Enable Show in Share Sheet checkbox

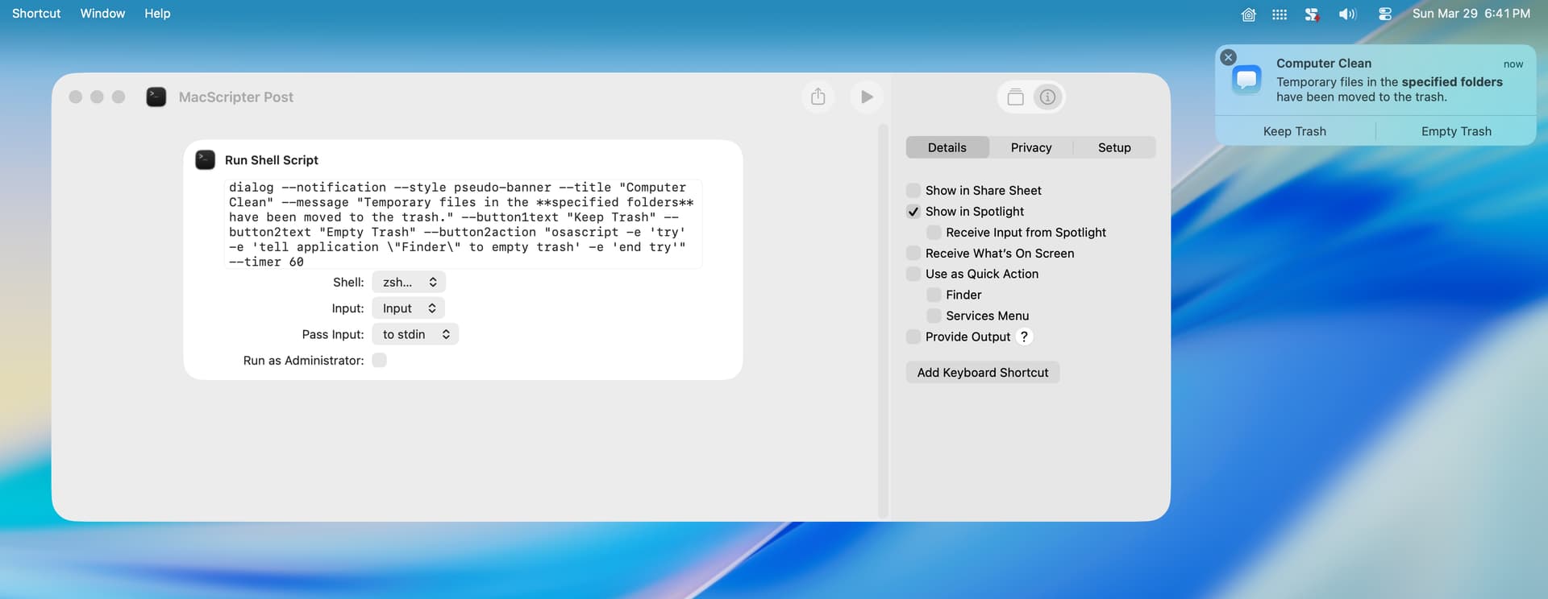click(x=913, y=191)
